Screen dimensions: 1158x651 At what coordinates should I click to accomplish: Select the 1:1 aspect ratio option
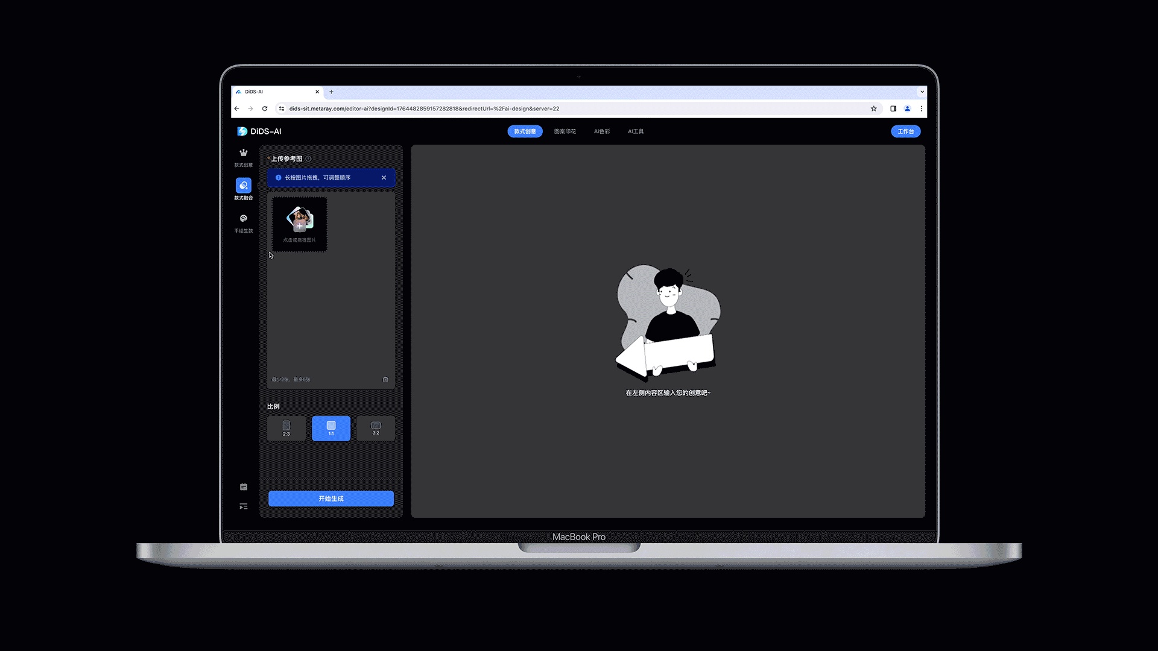(x=331, y=428)
